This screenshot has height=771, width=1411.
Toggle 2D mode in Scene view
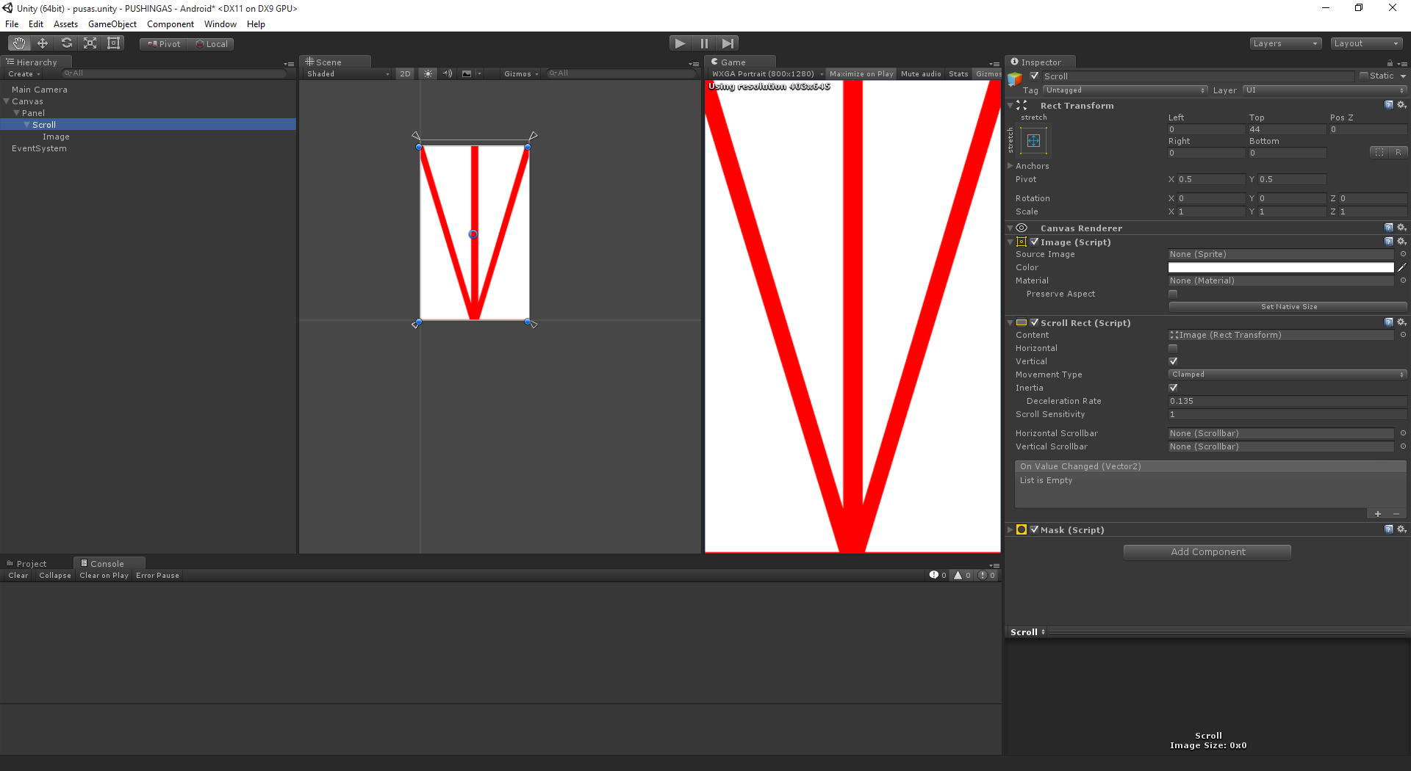point(405,73)
